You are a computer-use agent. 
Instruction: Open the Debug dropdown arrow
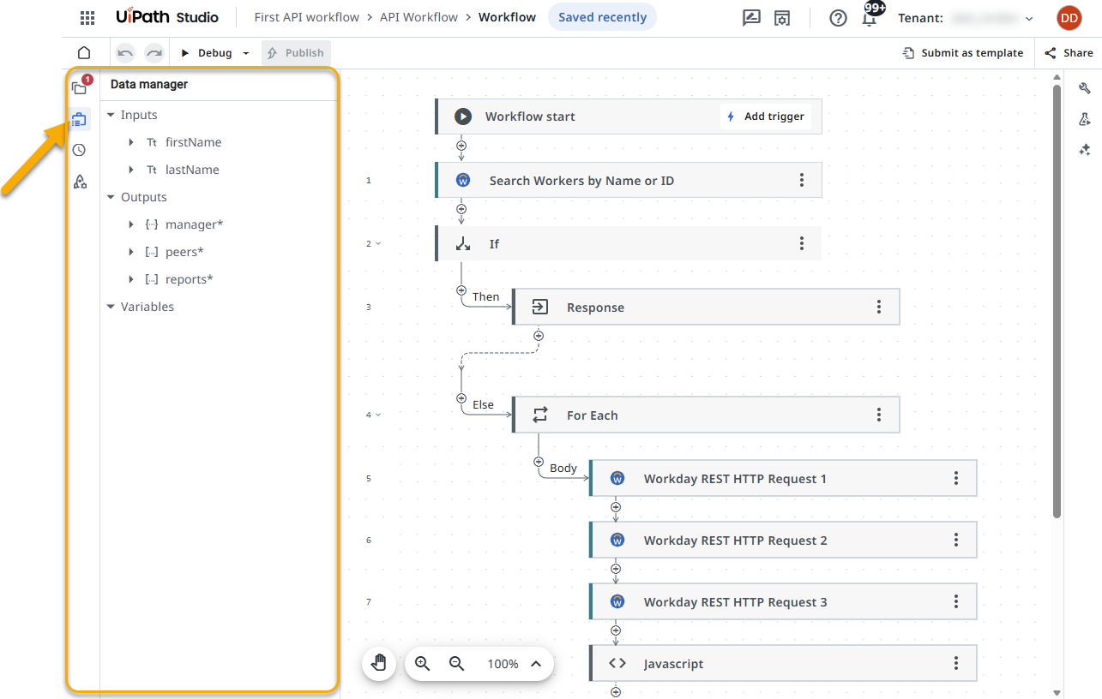coord(246,52)
